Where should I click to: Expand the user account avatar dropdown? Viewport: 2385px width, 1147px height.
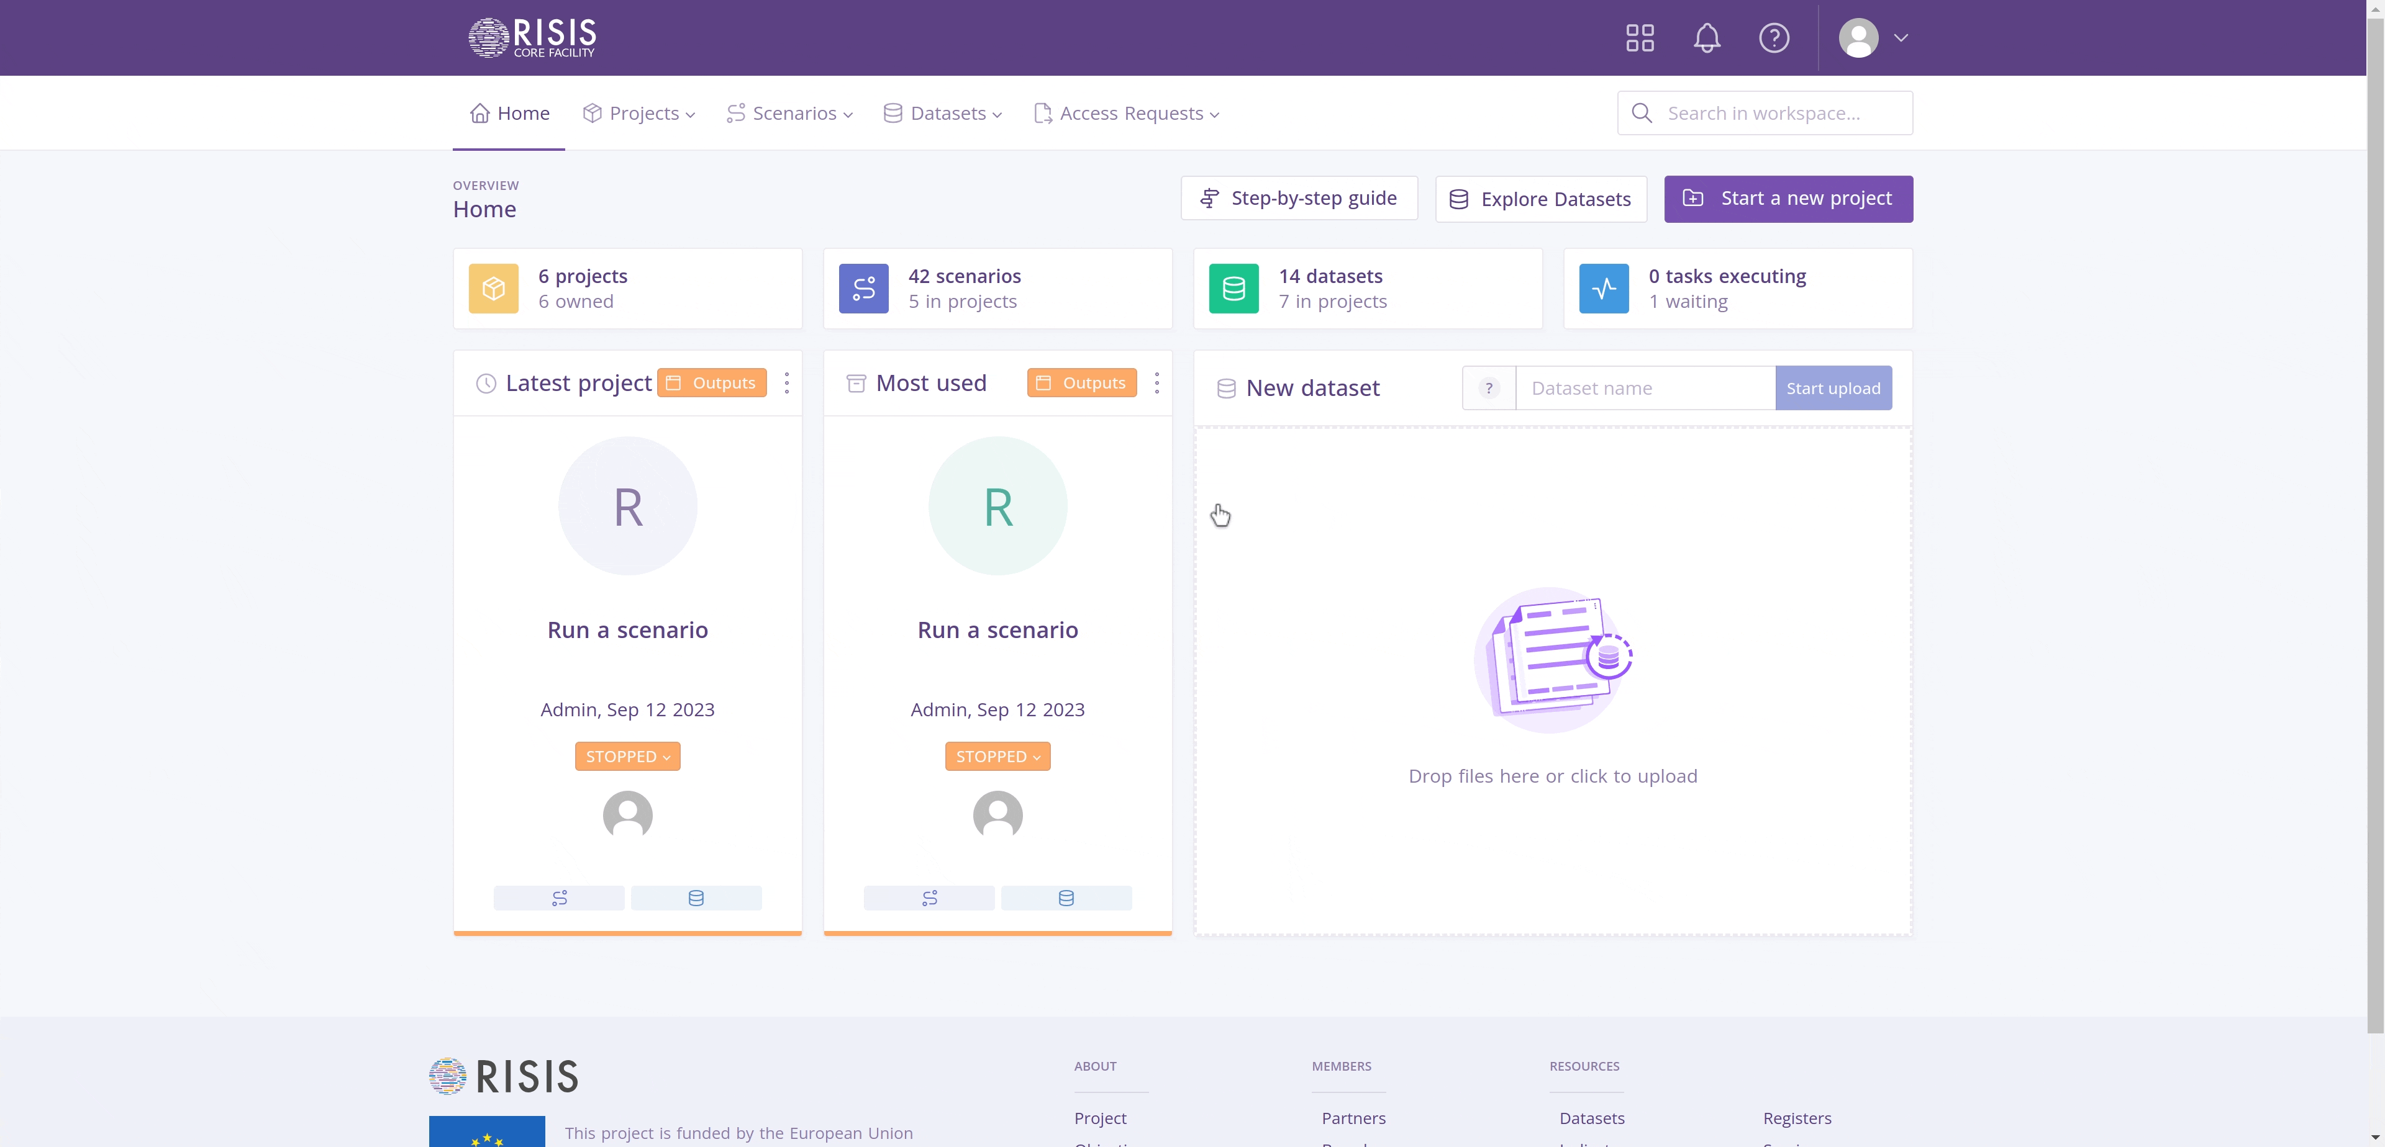tap(1873, 38)
